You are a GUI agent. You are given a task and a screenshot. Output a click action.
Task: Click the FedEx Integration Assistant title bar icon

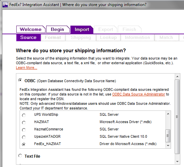point(5,5)
